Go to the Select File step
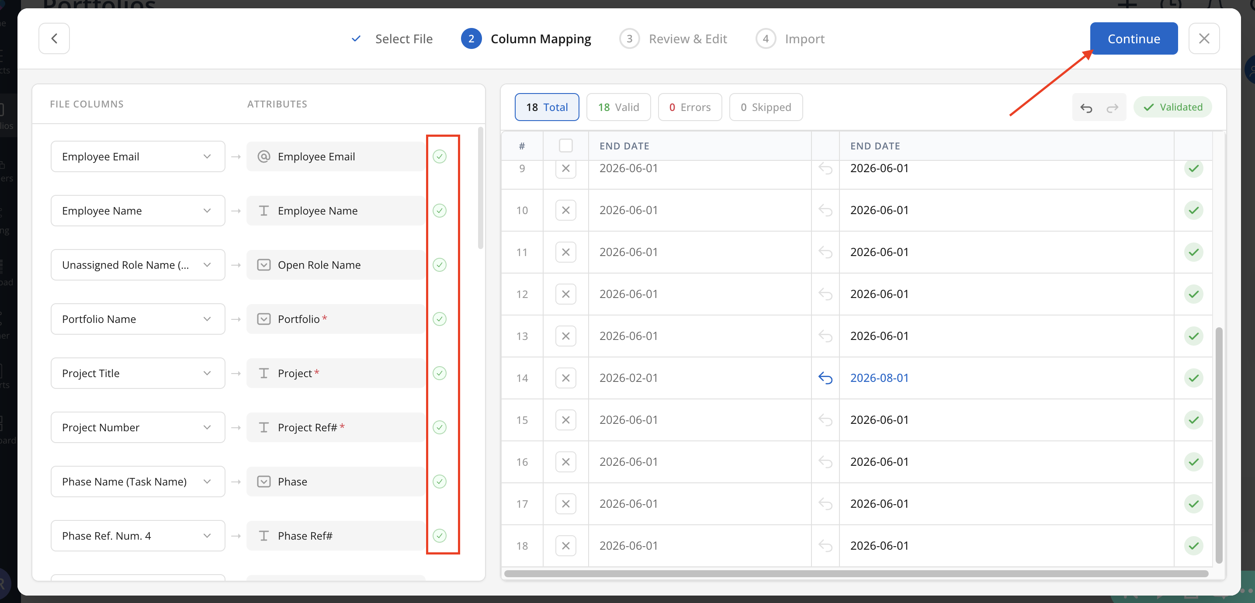 tap(403, 39)
